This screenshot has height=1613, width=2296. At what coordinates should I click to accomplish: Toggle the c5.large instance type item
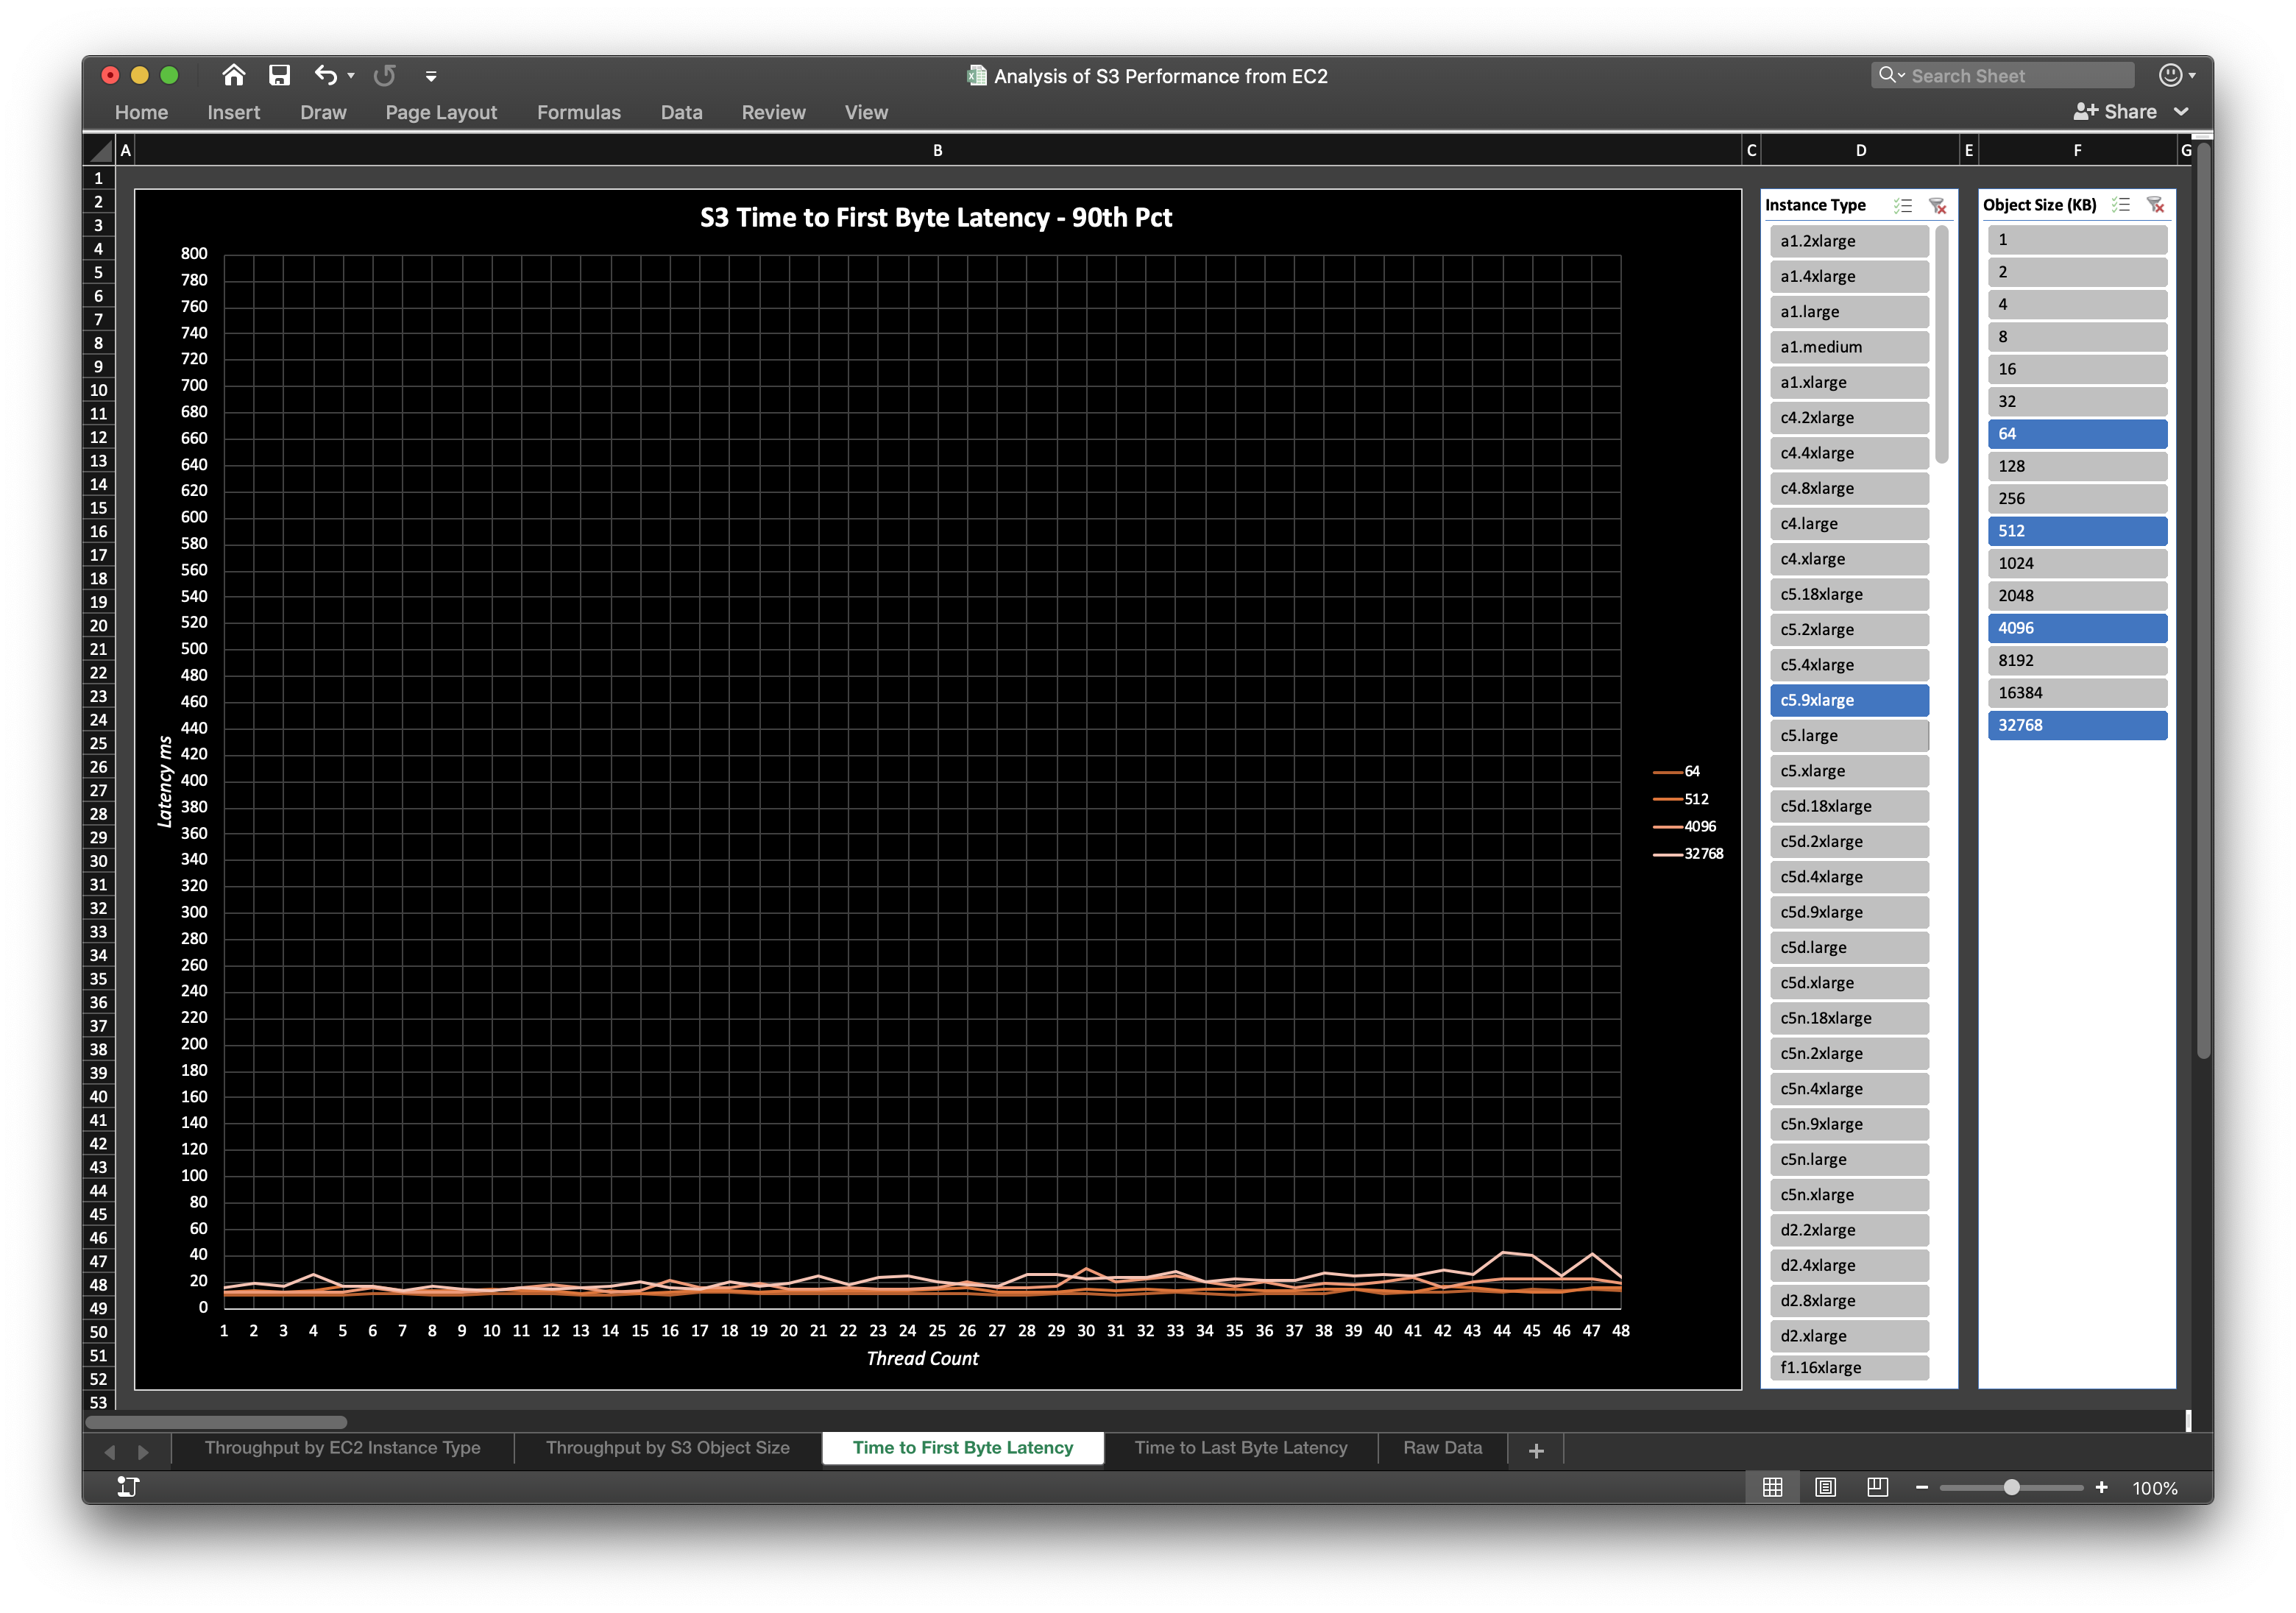tap(1848, 735)
